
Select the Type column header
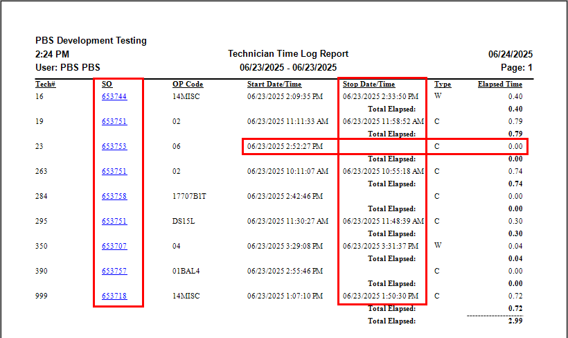[x=443, y=84]
